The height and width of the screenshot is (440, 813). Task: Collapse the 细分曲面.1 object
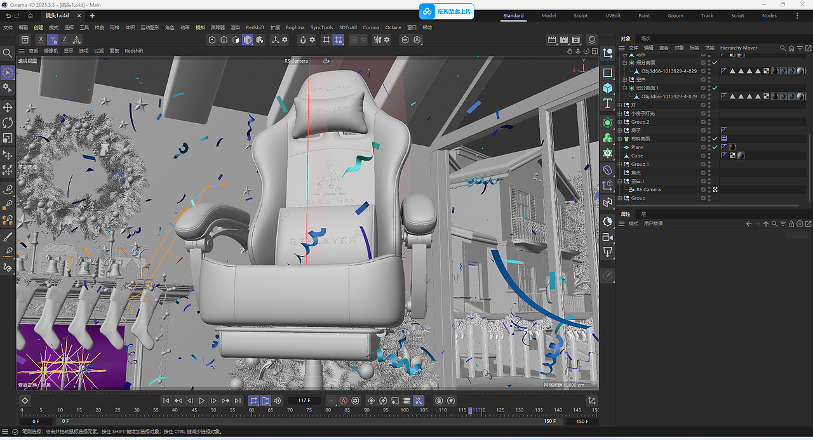[625, 88]
